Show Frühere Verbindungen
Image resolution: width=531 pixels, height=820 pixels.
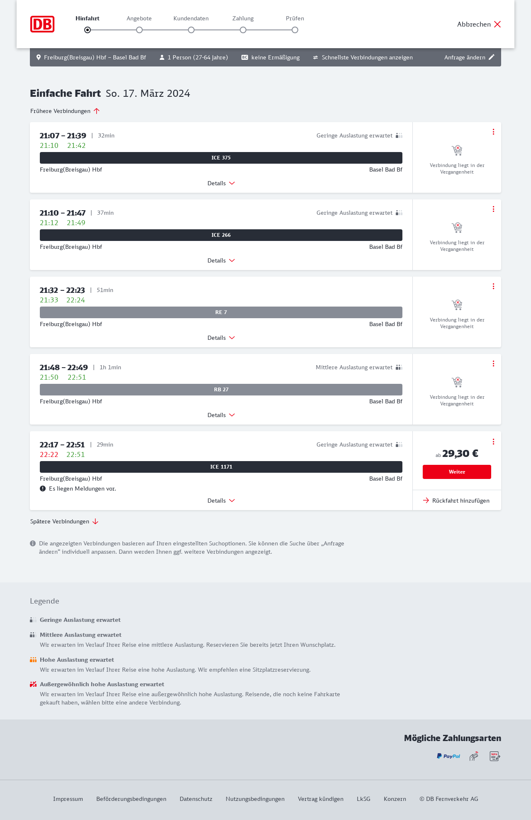(65, 111)
